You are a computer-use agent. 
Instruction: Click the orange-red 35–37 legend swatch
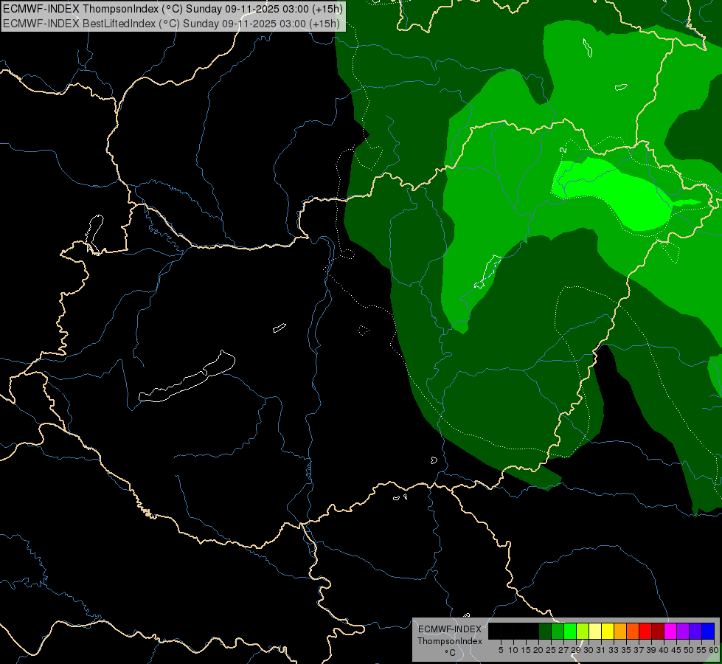(633, 631)
